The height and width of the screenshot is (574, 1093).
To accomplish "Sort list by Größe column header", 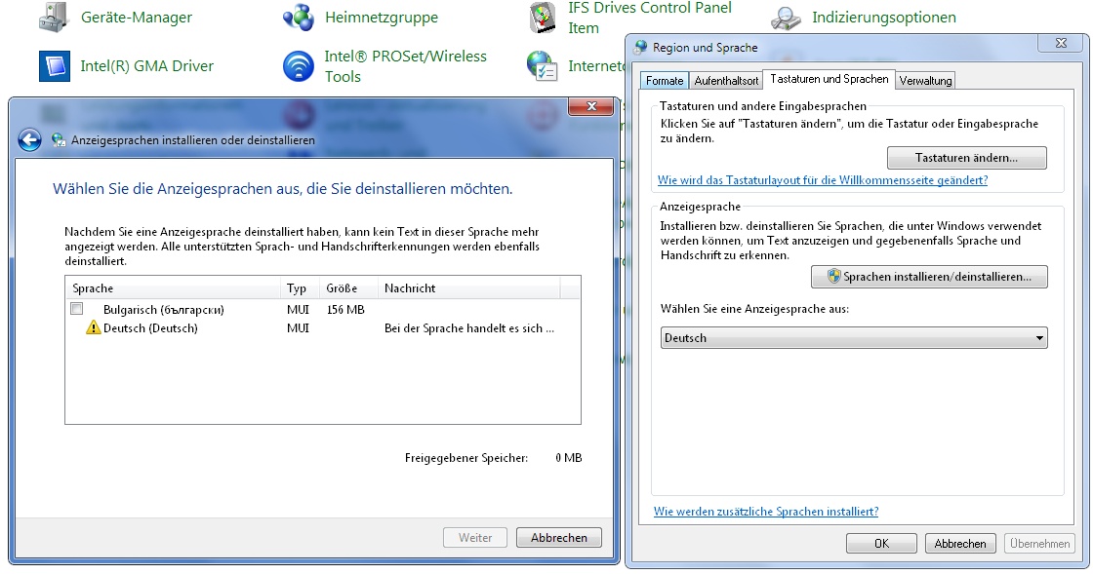I will coord(342,288).
